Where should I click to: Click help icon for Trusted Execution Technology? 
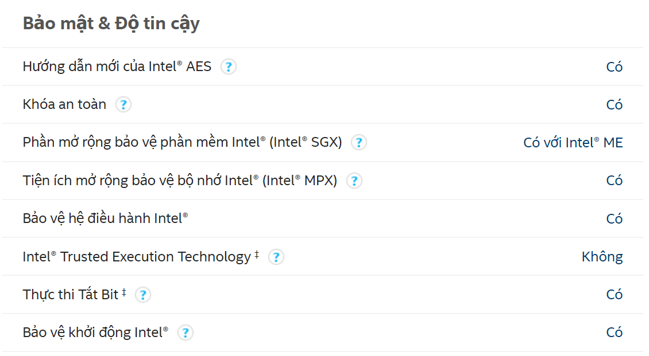pos(276,257)
